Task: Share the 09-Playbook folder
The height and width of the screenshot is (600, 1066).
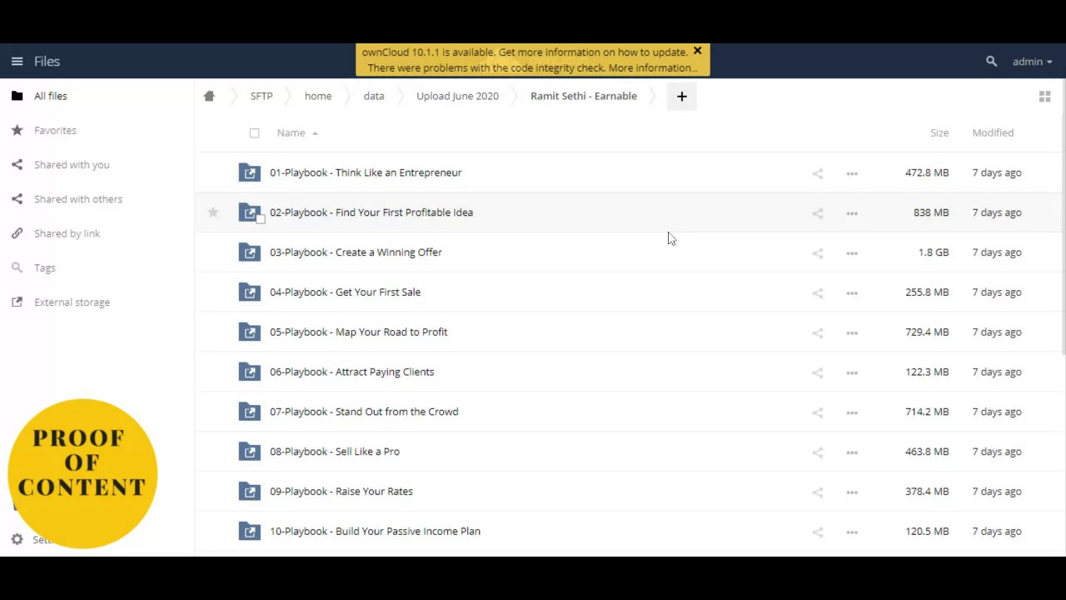Action: click(x=817, y=492)
